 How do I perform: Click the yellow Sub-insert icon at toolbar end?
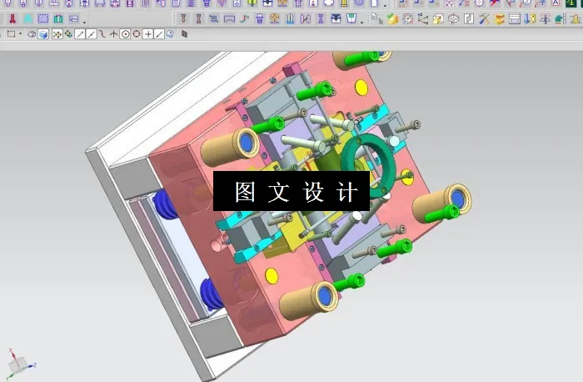576,18
